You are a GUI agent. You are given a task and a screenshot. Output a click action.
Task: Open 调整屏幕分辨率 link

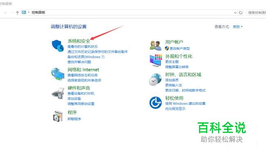tap(177, 67)
